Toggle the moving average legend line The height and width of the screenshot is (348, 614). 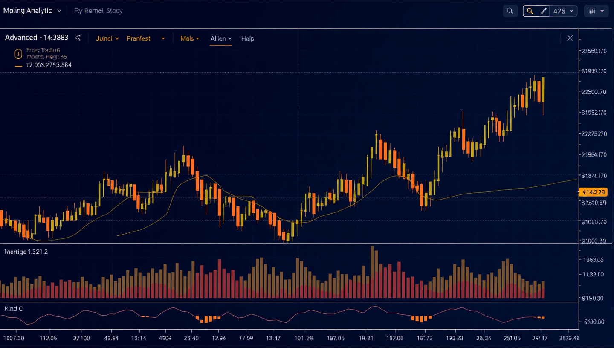click(x=18, y=66)
